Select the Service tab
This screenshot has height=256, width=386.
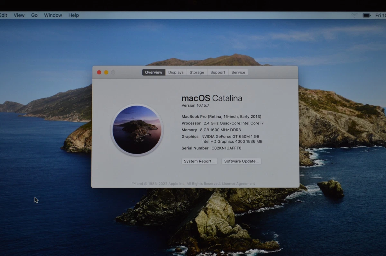click(x=238, y=72)
